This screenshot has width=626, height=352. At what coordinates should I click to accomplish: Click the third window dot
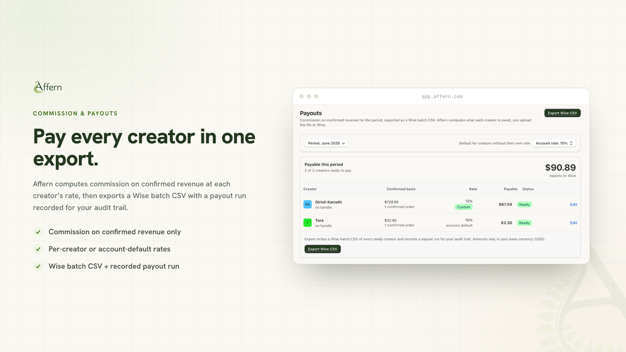(x=316, y=96)
